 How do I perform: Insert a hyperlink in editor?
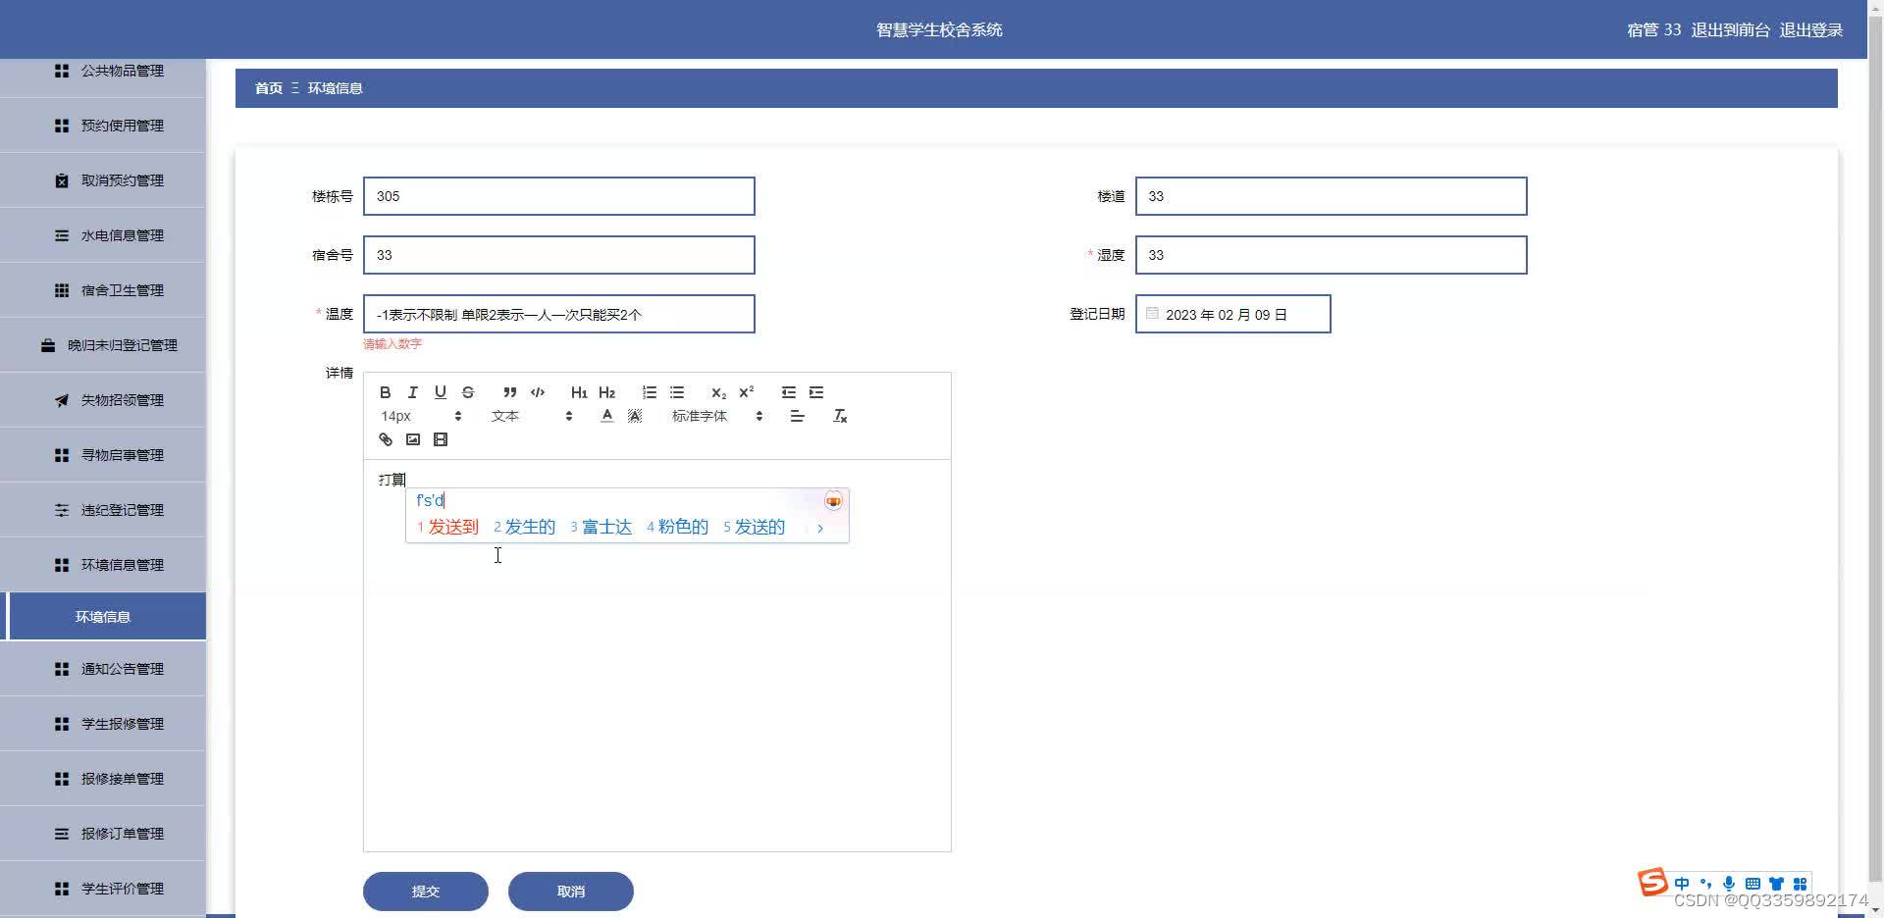tap(386, 439)
